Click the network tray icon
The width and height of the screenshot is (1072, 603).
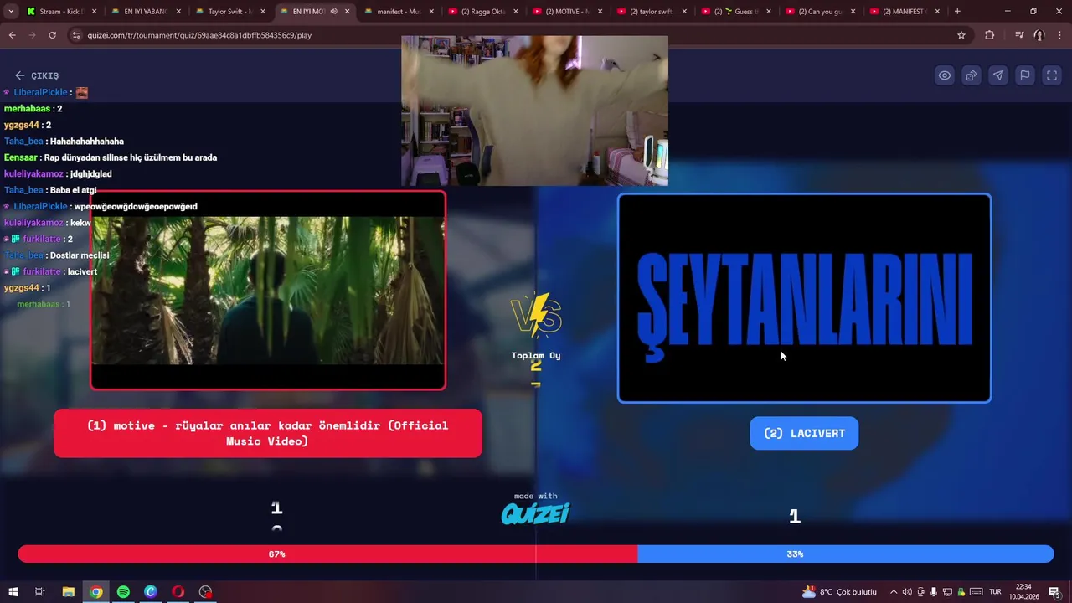[947, 592]
